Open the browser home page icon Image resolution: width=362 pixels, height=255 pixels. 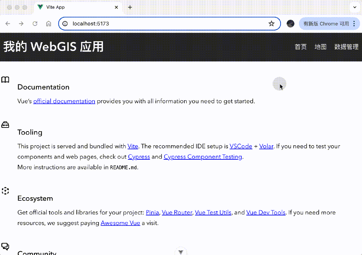tap(48, 23)
